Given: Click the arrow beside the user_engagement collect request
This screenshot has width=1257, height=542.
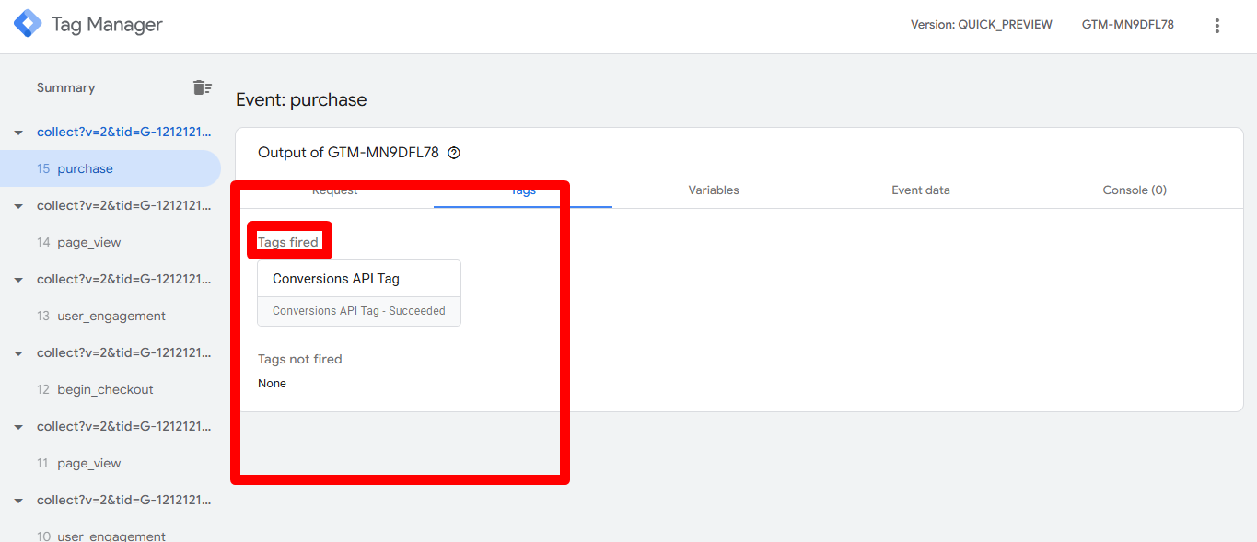Looking at the screenshot, I should coord(17,279).
